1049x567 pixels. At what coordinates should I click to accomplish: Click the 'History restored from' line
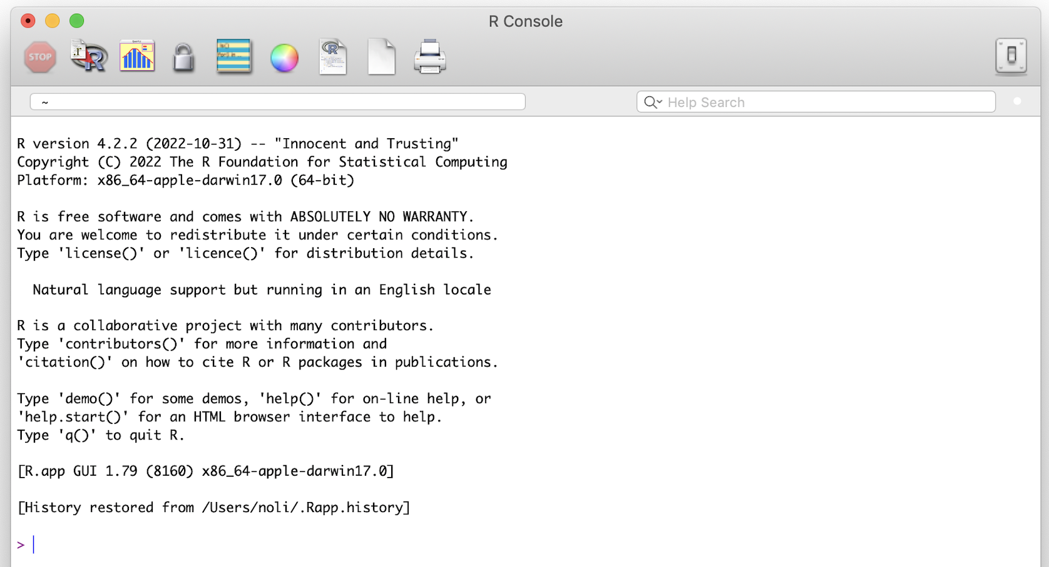(x=214, y=508)
